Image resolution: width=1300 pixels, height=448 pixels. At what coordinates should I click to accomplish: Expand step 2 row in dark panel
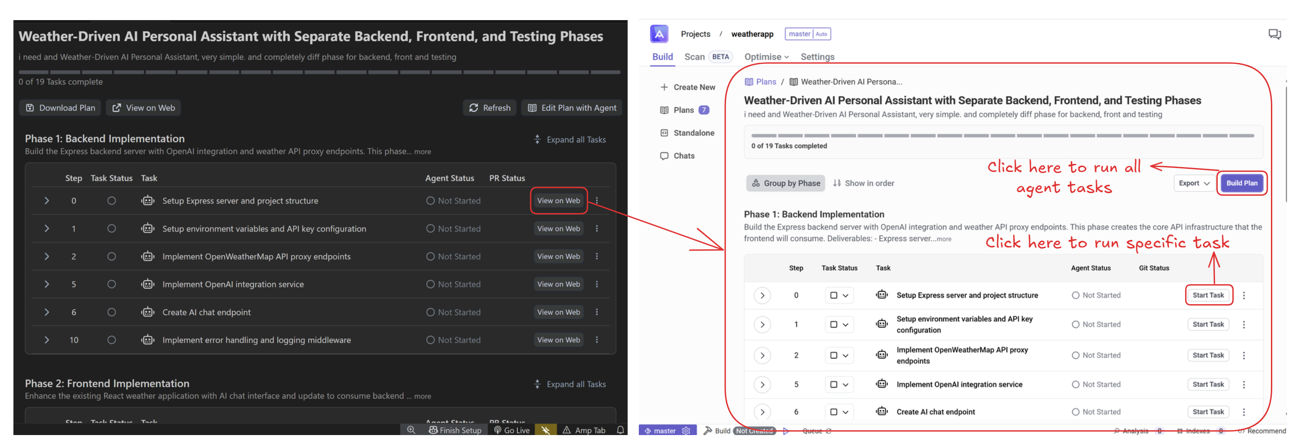pyautogui.click(x=47, y=256)
